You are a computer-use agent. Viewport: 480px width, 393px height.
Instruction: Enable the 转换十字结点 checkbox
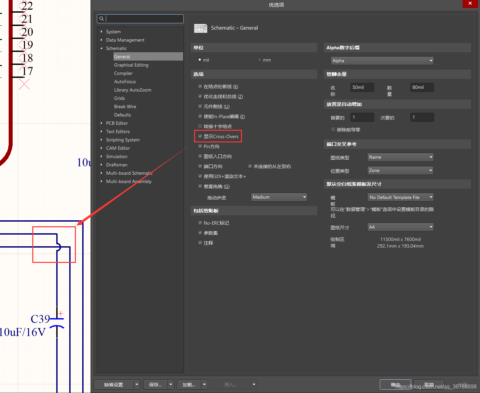tap(200, 126)
